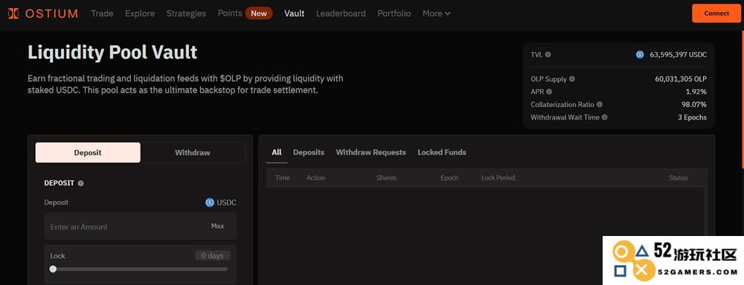Click the Lock days slider handle
This screenshot has height=285, width=744.
point(53,269)
